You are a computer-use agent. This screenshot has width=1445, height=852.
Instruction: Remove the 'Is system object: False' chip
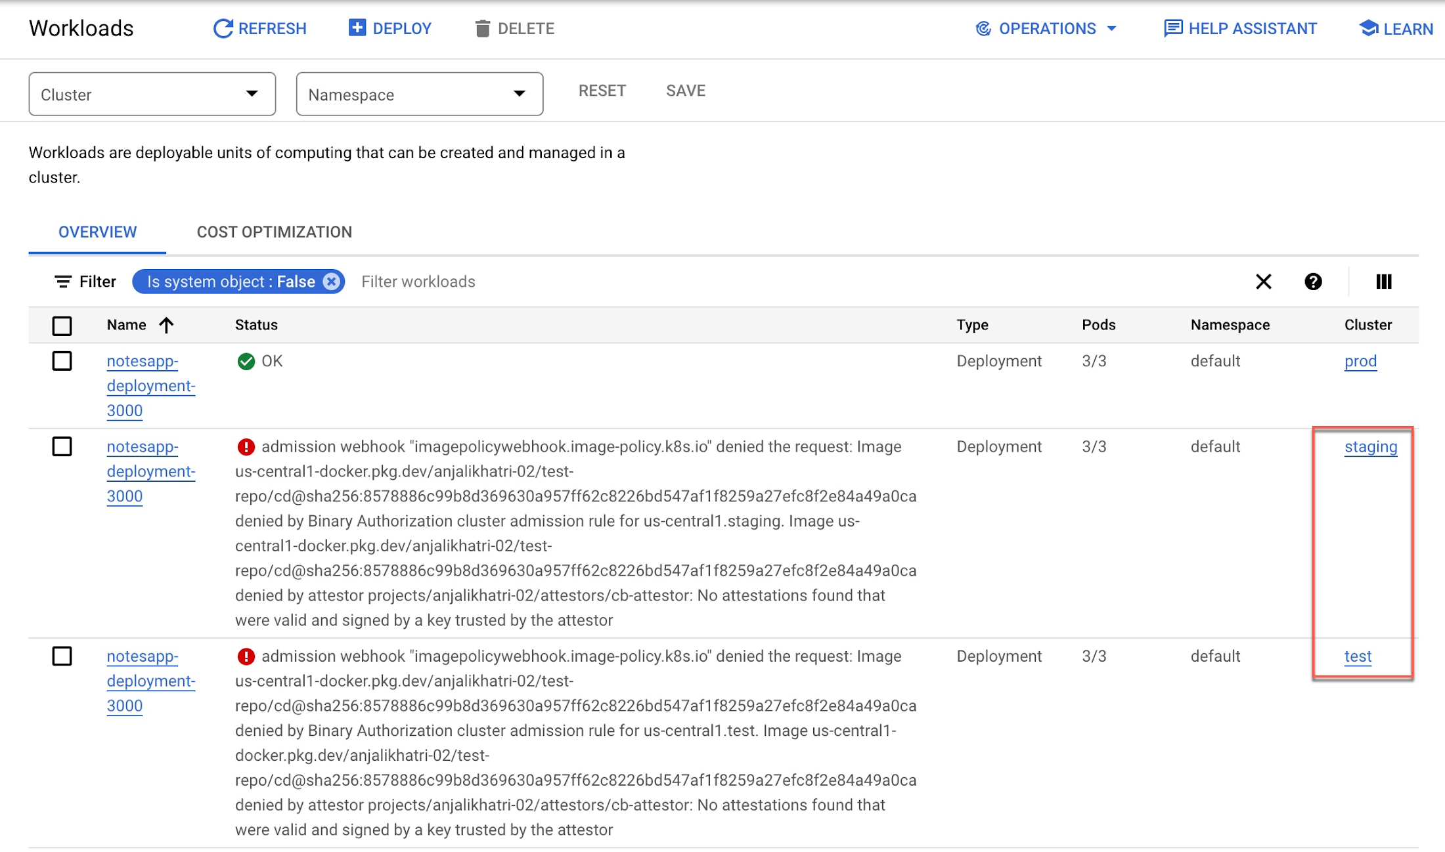coord(332,282)
